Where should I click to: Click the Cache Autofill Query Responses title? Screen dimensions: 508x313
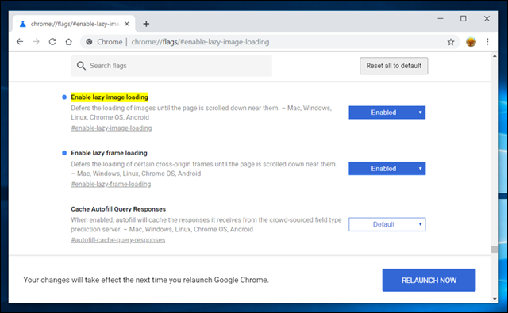tap(118, 209)
